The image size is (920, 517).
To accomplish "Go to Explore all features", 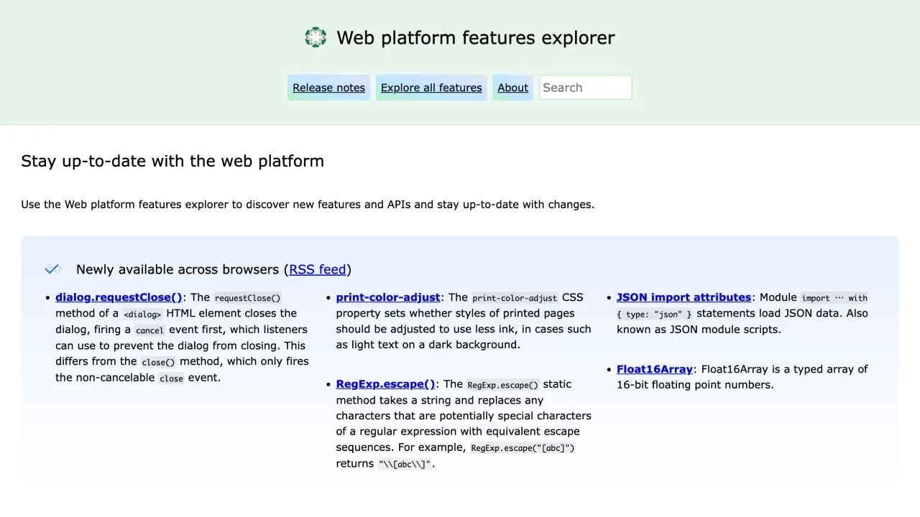I will point(431,88).
